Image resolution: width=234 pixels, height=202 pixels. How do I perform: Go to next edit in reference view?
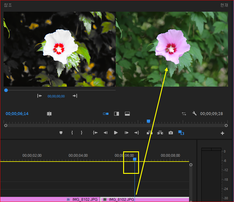75,96
